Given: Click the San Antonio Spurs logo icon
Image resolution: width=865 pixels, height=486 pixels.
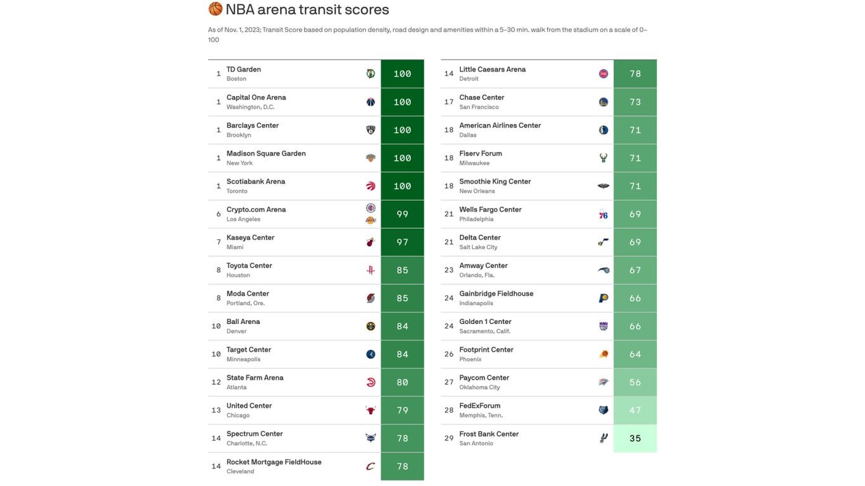Looking at the screenshot, I should [603, 438].
